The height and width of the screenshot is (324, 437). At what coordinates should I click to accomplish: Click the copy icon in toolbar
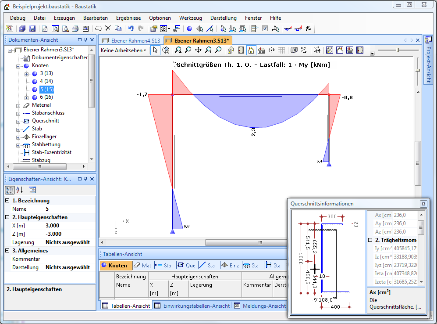118,29
